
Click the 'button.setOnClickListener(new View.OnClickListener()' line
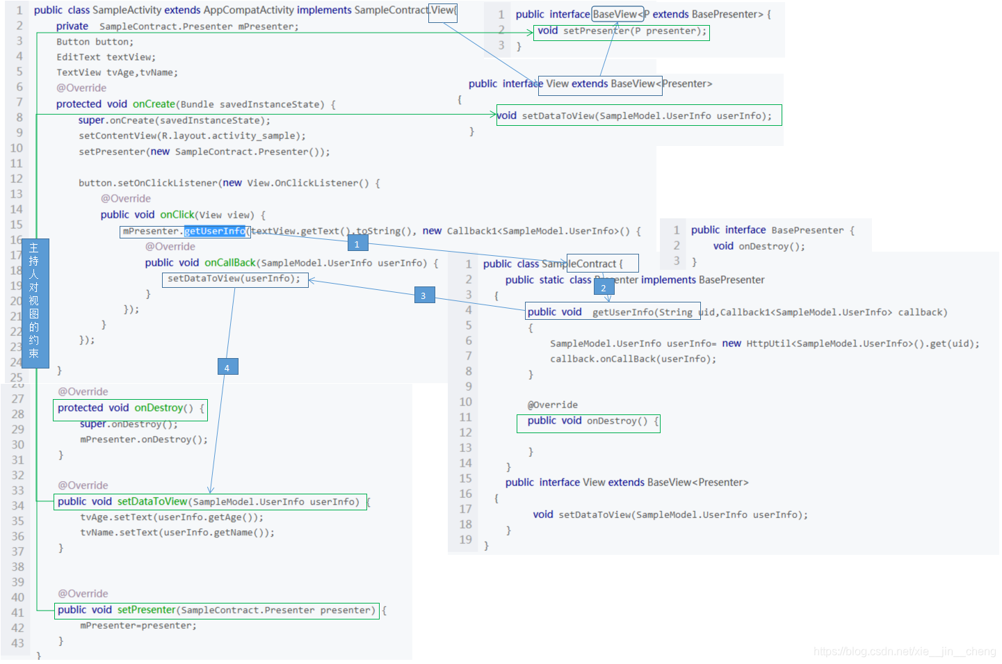[x=229, y=183]
